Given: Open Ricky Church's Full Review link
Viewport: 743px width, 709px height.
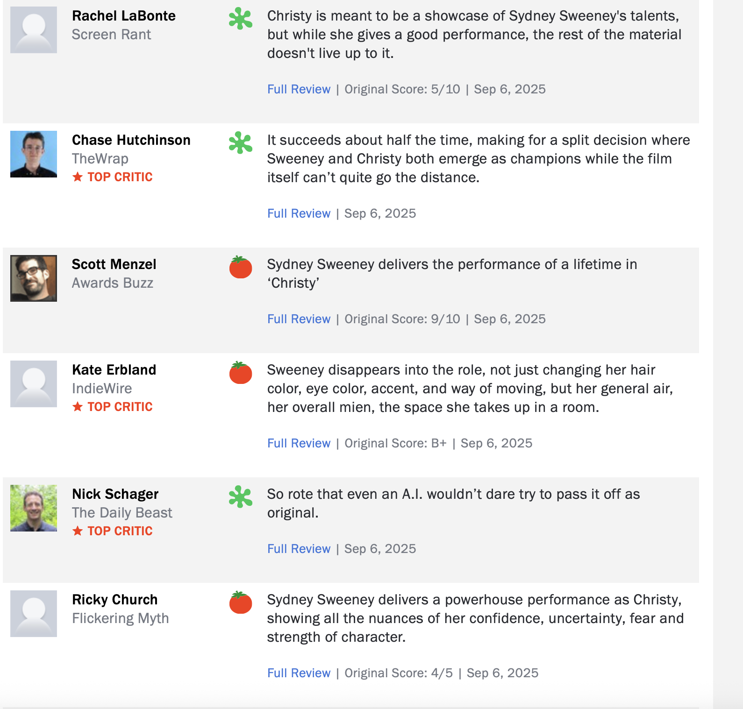Looking at the screenshot, I should pyautogui.click(x=299, y=673).
